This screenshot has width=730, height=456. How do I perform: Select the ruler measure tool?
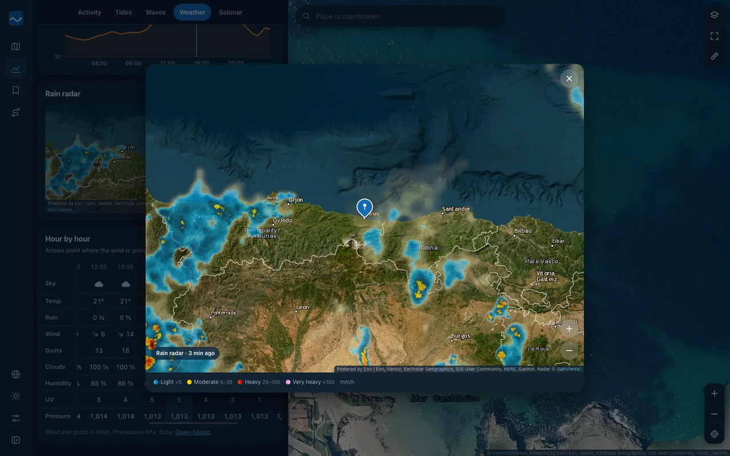click(x=714, y=56)
